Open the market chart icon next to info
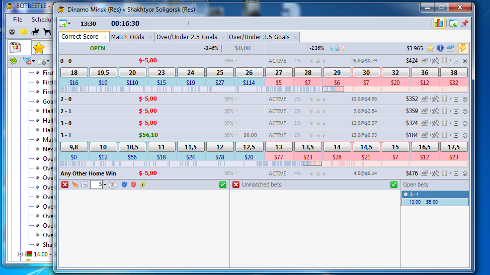Image resolution: width=490 pixels, height=275 pixels. 450,48
